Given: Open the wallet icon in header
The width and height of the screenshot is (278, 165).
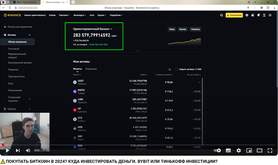Looking at the screenshot, I should tap(253, 15).
